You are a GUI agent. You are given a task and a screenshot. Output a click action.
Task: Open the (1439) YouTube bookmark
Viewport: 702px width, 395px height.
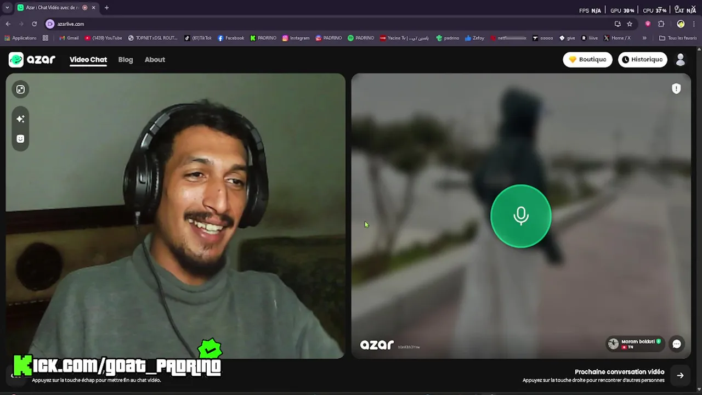[x=103, y=38]
